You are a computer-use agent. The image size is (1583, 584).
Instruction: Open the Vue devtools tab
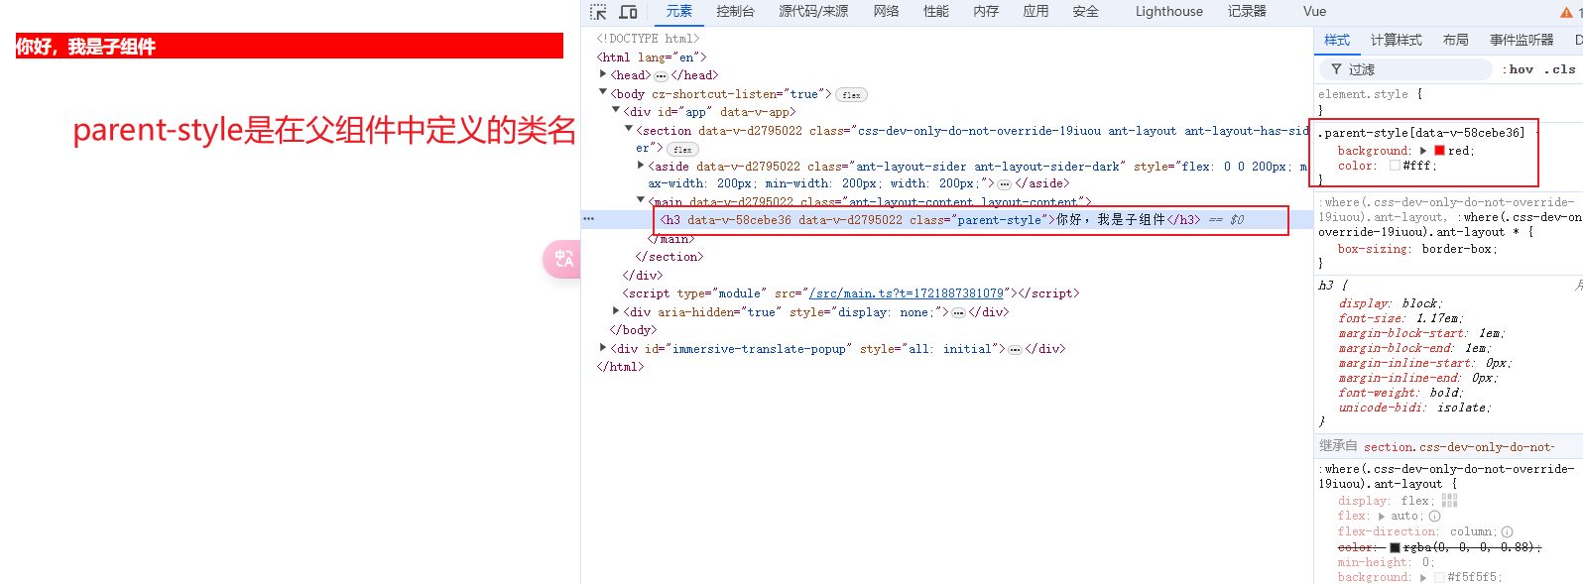pos(1314,12)
